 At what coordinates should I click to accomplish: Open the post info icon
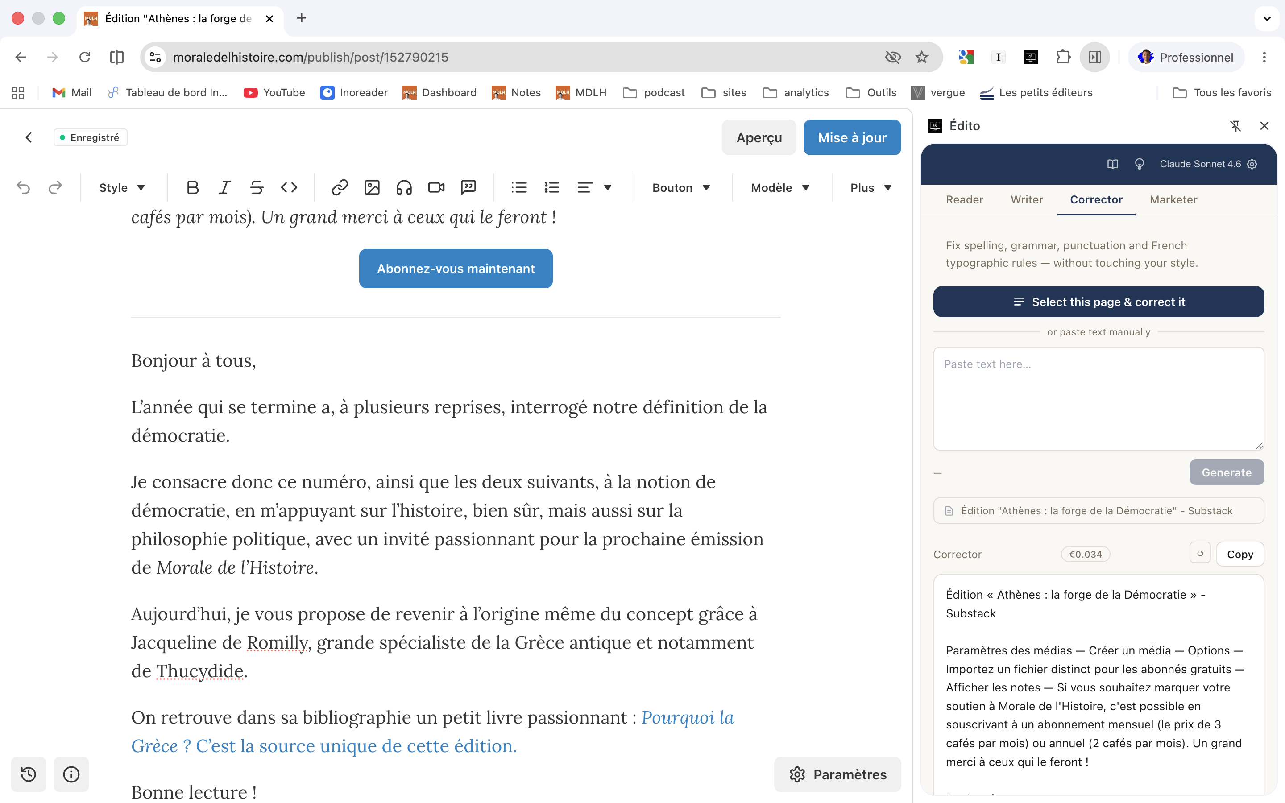(x=71, y=774)
